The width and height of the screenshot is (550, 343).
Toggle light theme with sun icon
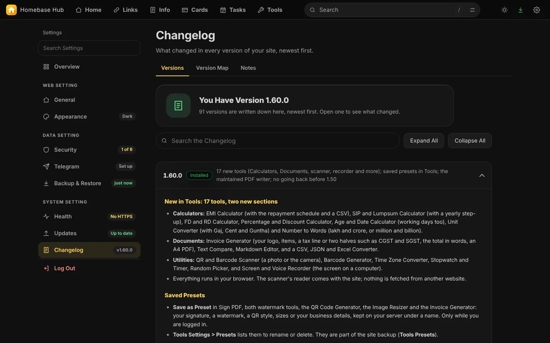505,10
